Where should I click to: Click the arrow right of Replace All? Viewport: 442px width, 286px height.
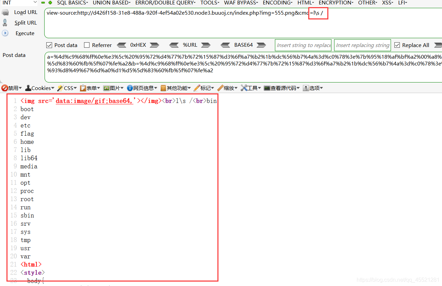(438, 45)
